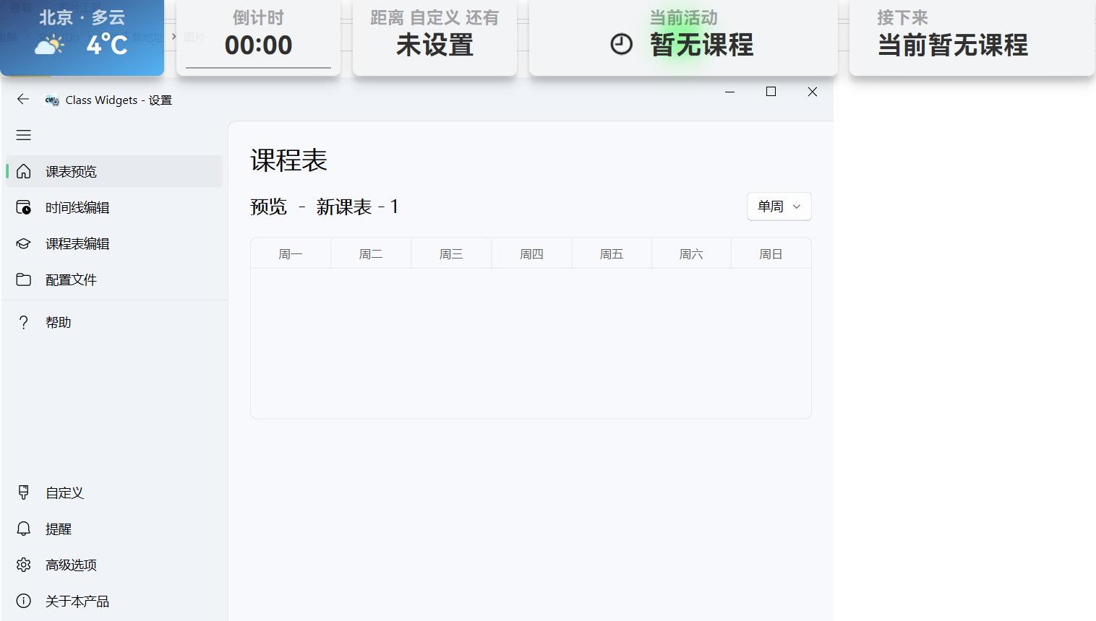
Task: Go to 课程表编辑 section
Action: click(114, 243)
